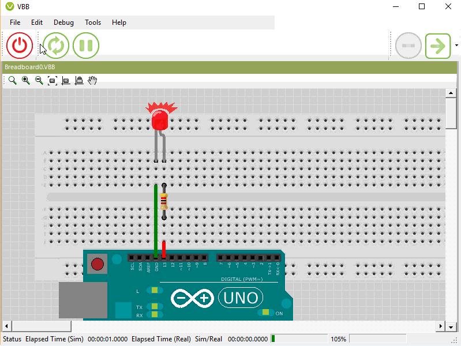Minimize the VBB window
The width and height of the screenshot is (461, 346).
click(x=396, y=6)
